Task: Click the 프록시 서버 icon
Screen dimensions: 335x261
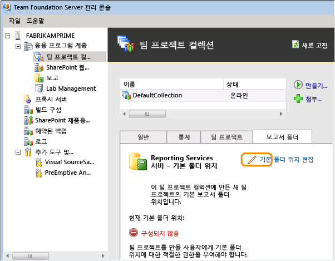Action: 28,99
